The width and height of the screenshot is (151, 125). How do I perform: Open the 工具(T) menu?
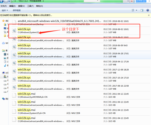(30, 6)
